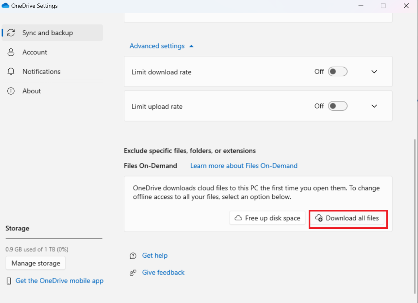Click the mobile phone icon

[x=9, y=281]
